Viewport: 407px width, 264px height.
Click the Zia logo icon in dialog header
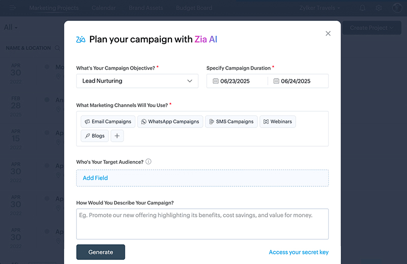coord(80,40)
